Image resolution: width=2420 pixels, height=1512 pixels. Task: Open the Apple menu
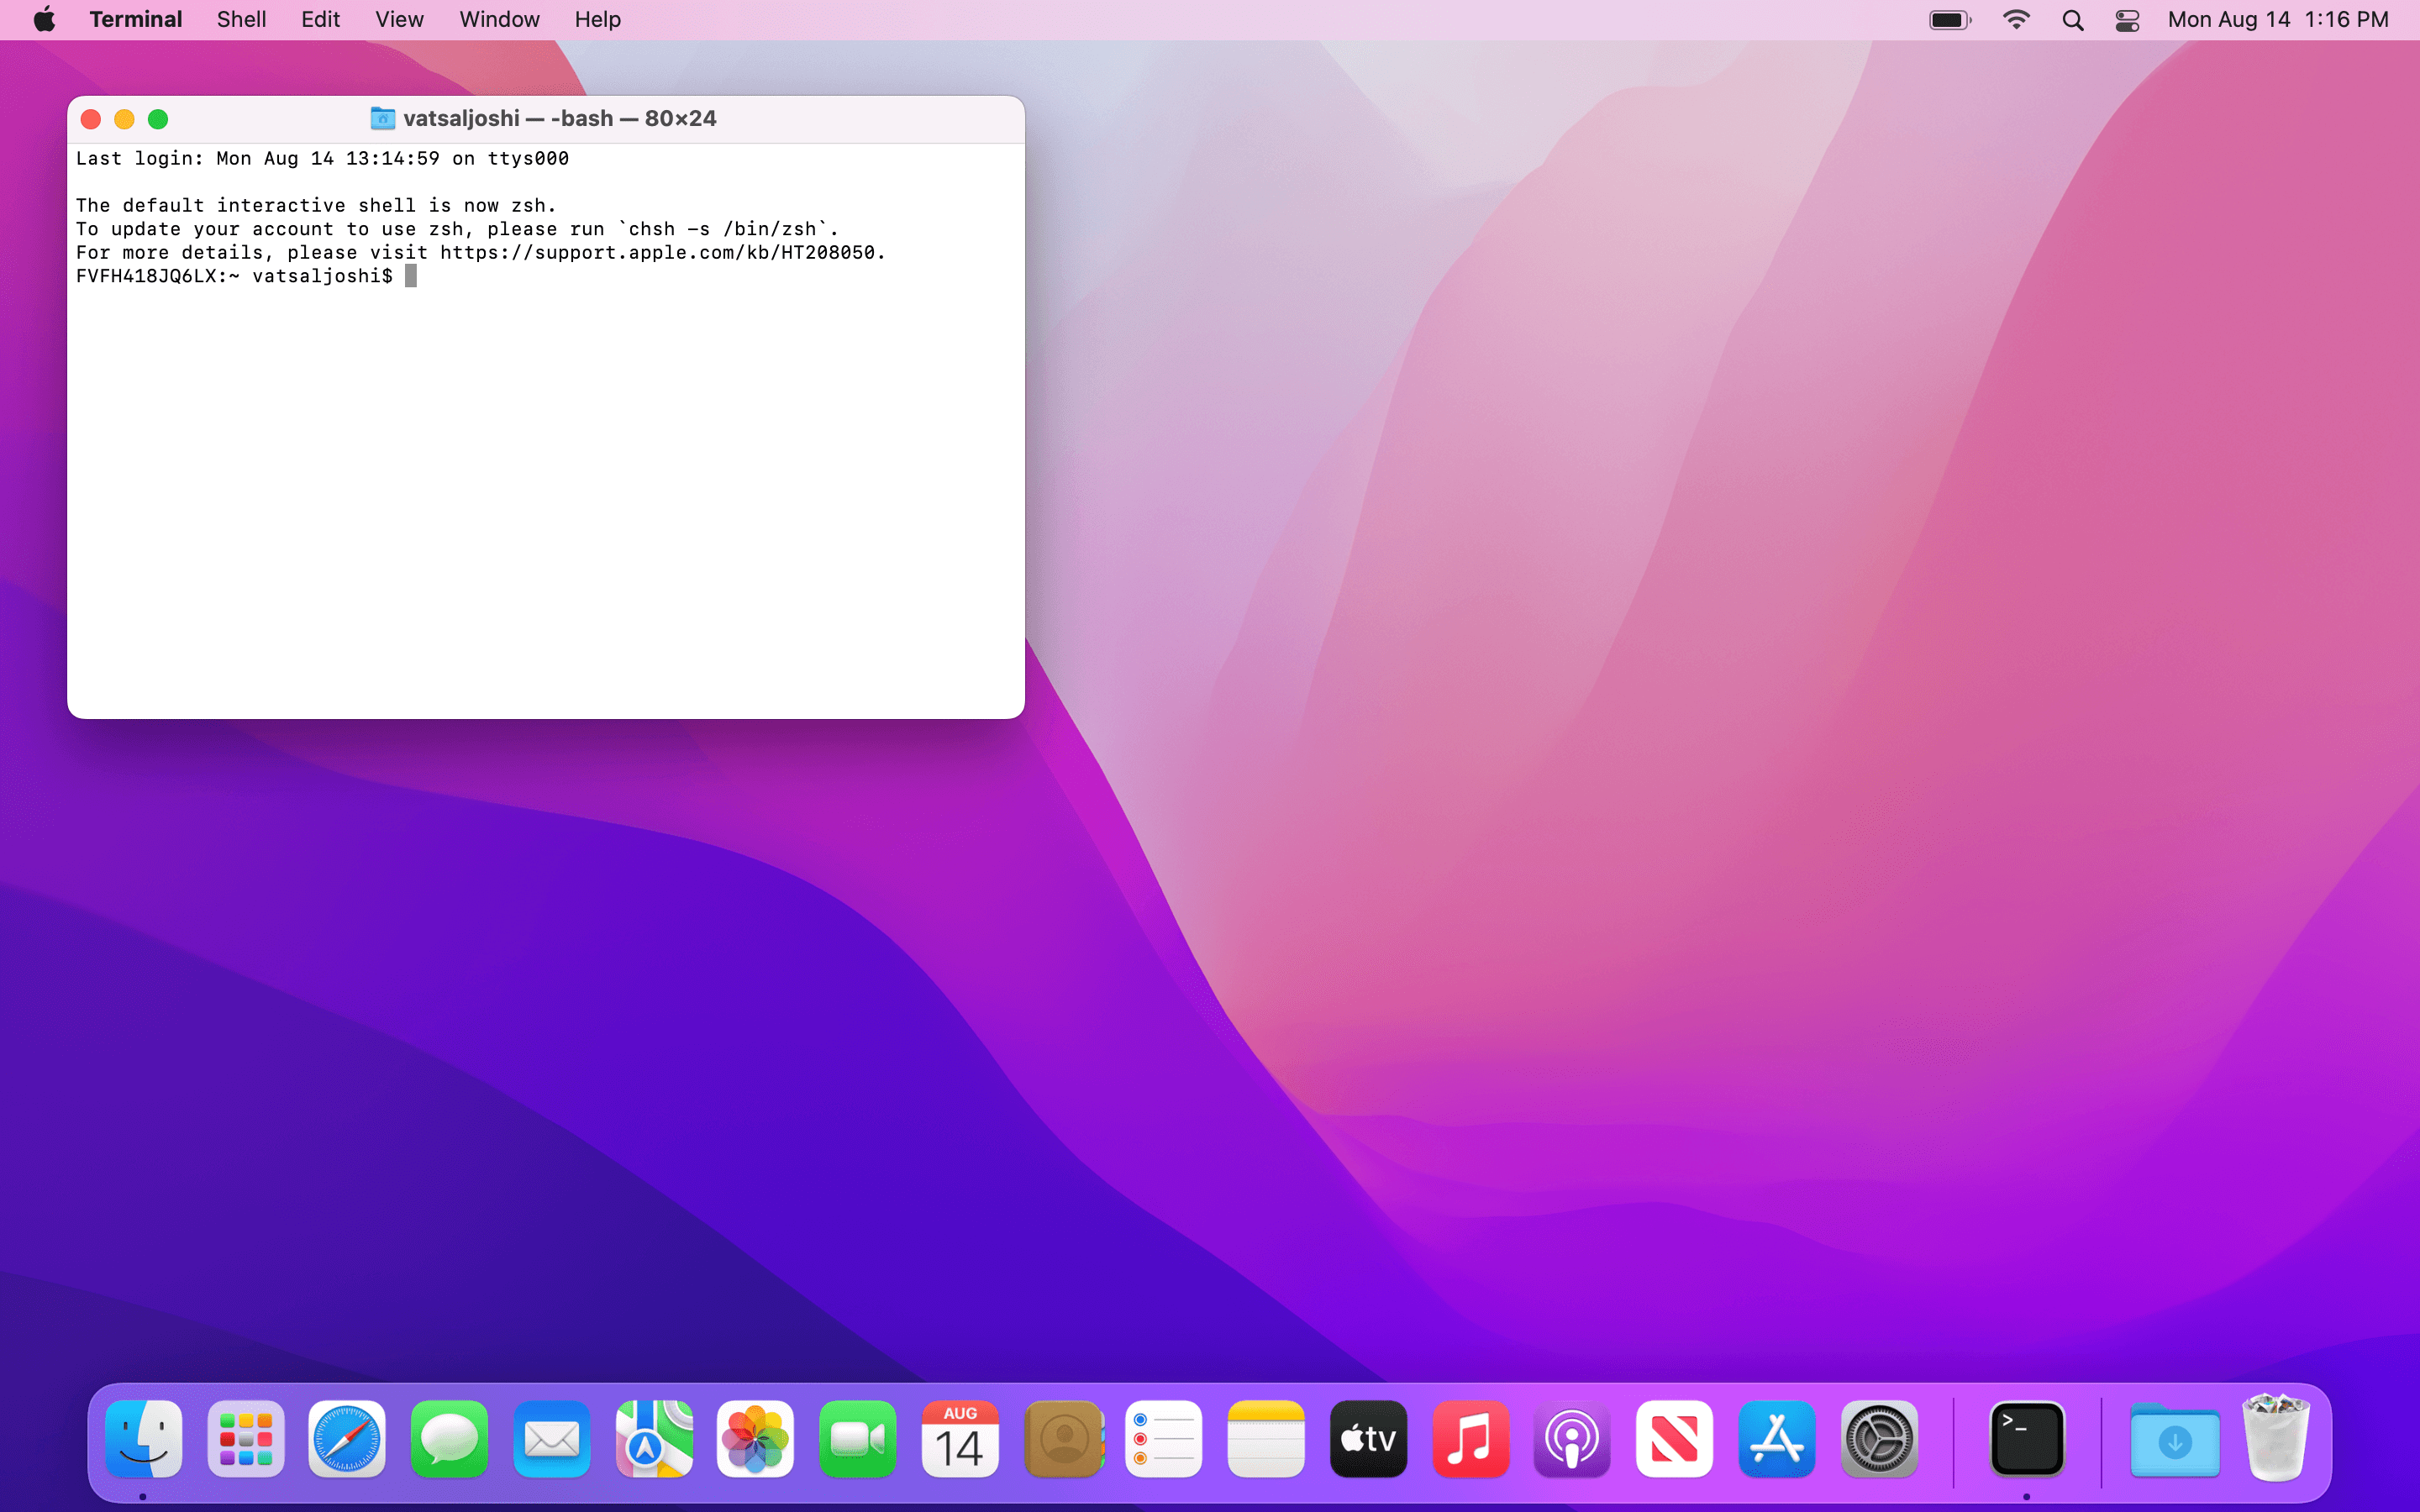tap(44, 20)
